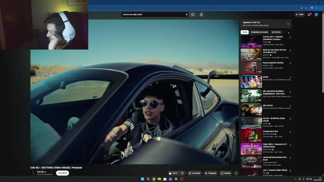Open the Mi Mix playlist thumbnail

(x=251, y=82)
